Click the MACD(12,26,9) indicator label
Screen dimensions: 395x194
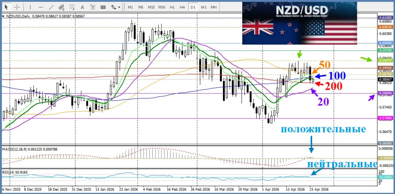tap(15, 149)
